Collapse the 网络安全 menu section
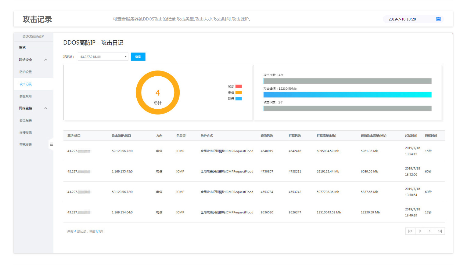Viewport: 467px width, 265px height. (x=46, y=60)
